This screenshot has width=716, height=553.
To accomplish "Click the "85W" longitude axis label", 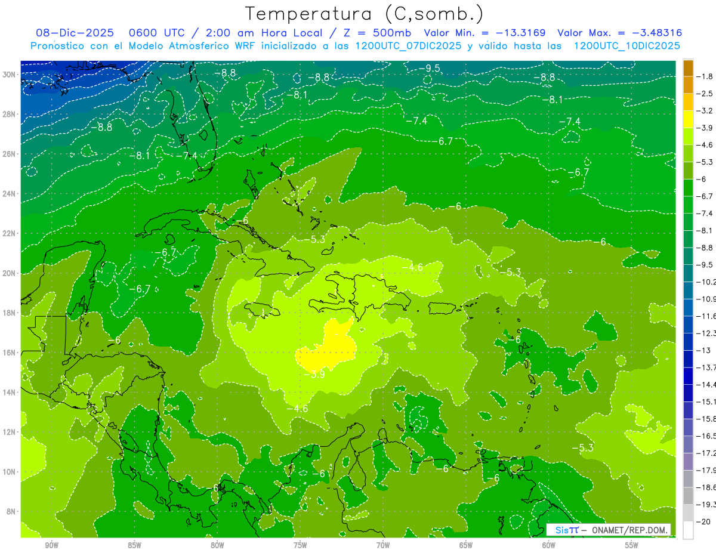I will (x=134, y=545).
